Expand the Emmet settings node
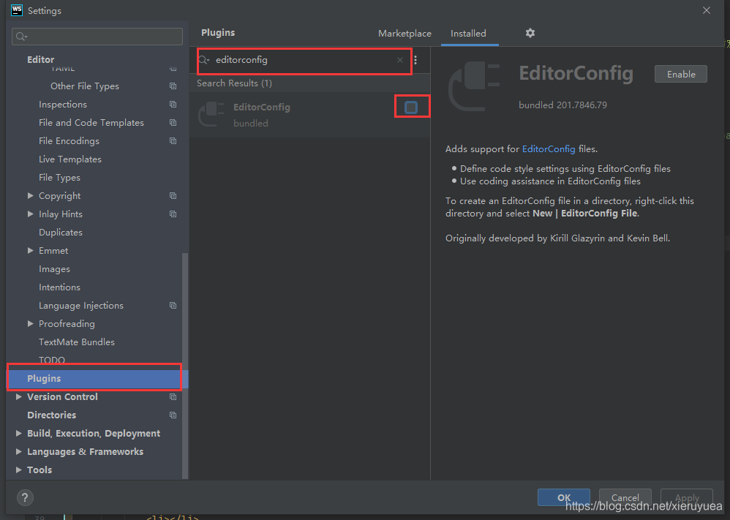The width and height of the screenshot is (730, 520). 30,250
